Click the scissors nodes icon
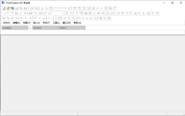This screenshot has height=116, width=185. (x=81, y=13)
